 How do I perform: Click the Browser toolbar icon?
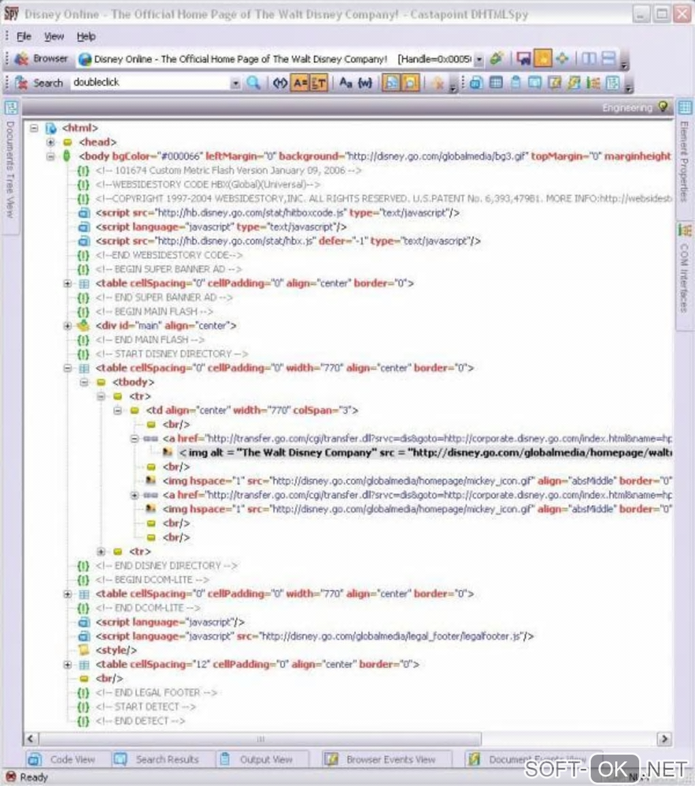(22, 59)
